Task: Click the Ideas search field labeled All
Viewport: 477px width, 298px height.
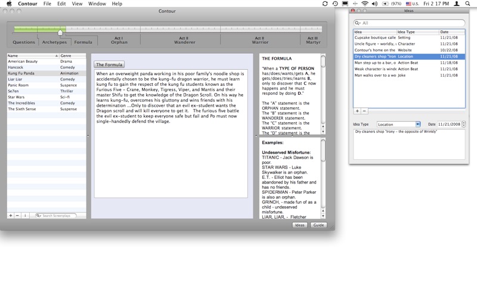Action: (409, 23)
